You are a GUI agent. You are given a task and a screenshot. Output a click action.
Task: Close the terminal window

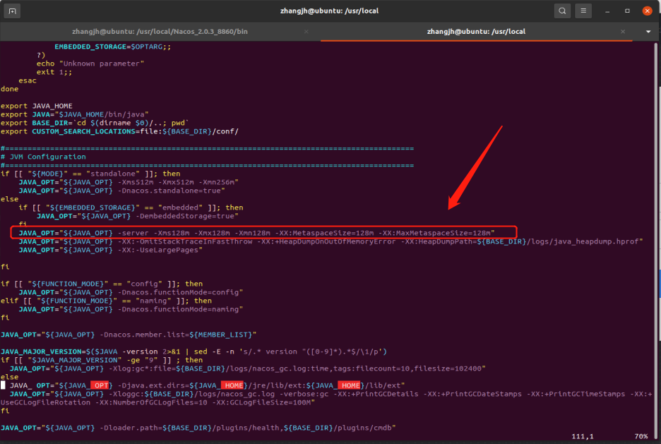(647, 11)
